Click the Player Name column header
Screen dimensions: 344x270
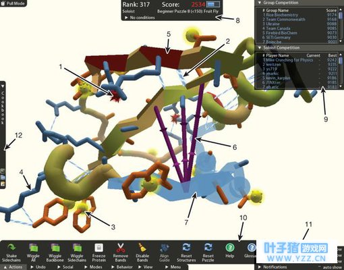[277, 55]
